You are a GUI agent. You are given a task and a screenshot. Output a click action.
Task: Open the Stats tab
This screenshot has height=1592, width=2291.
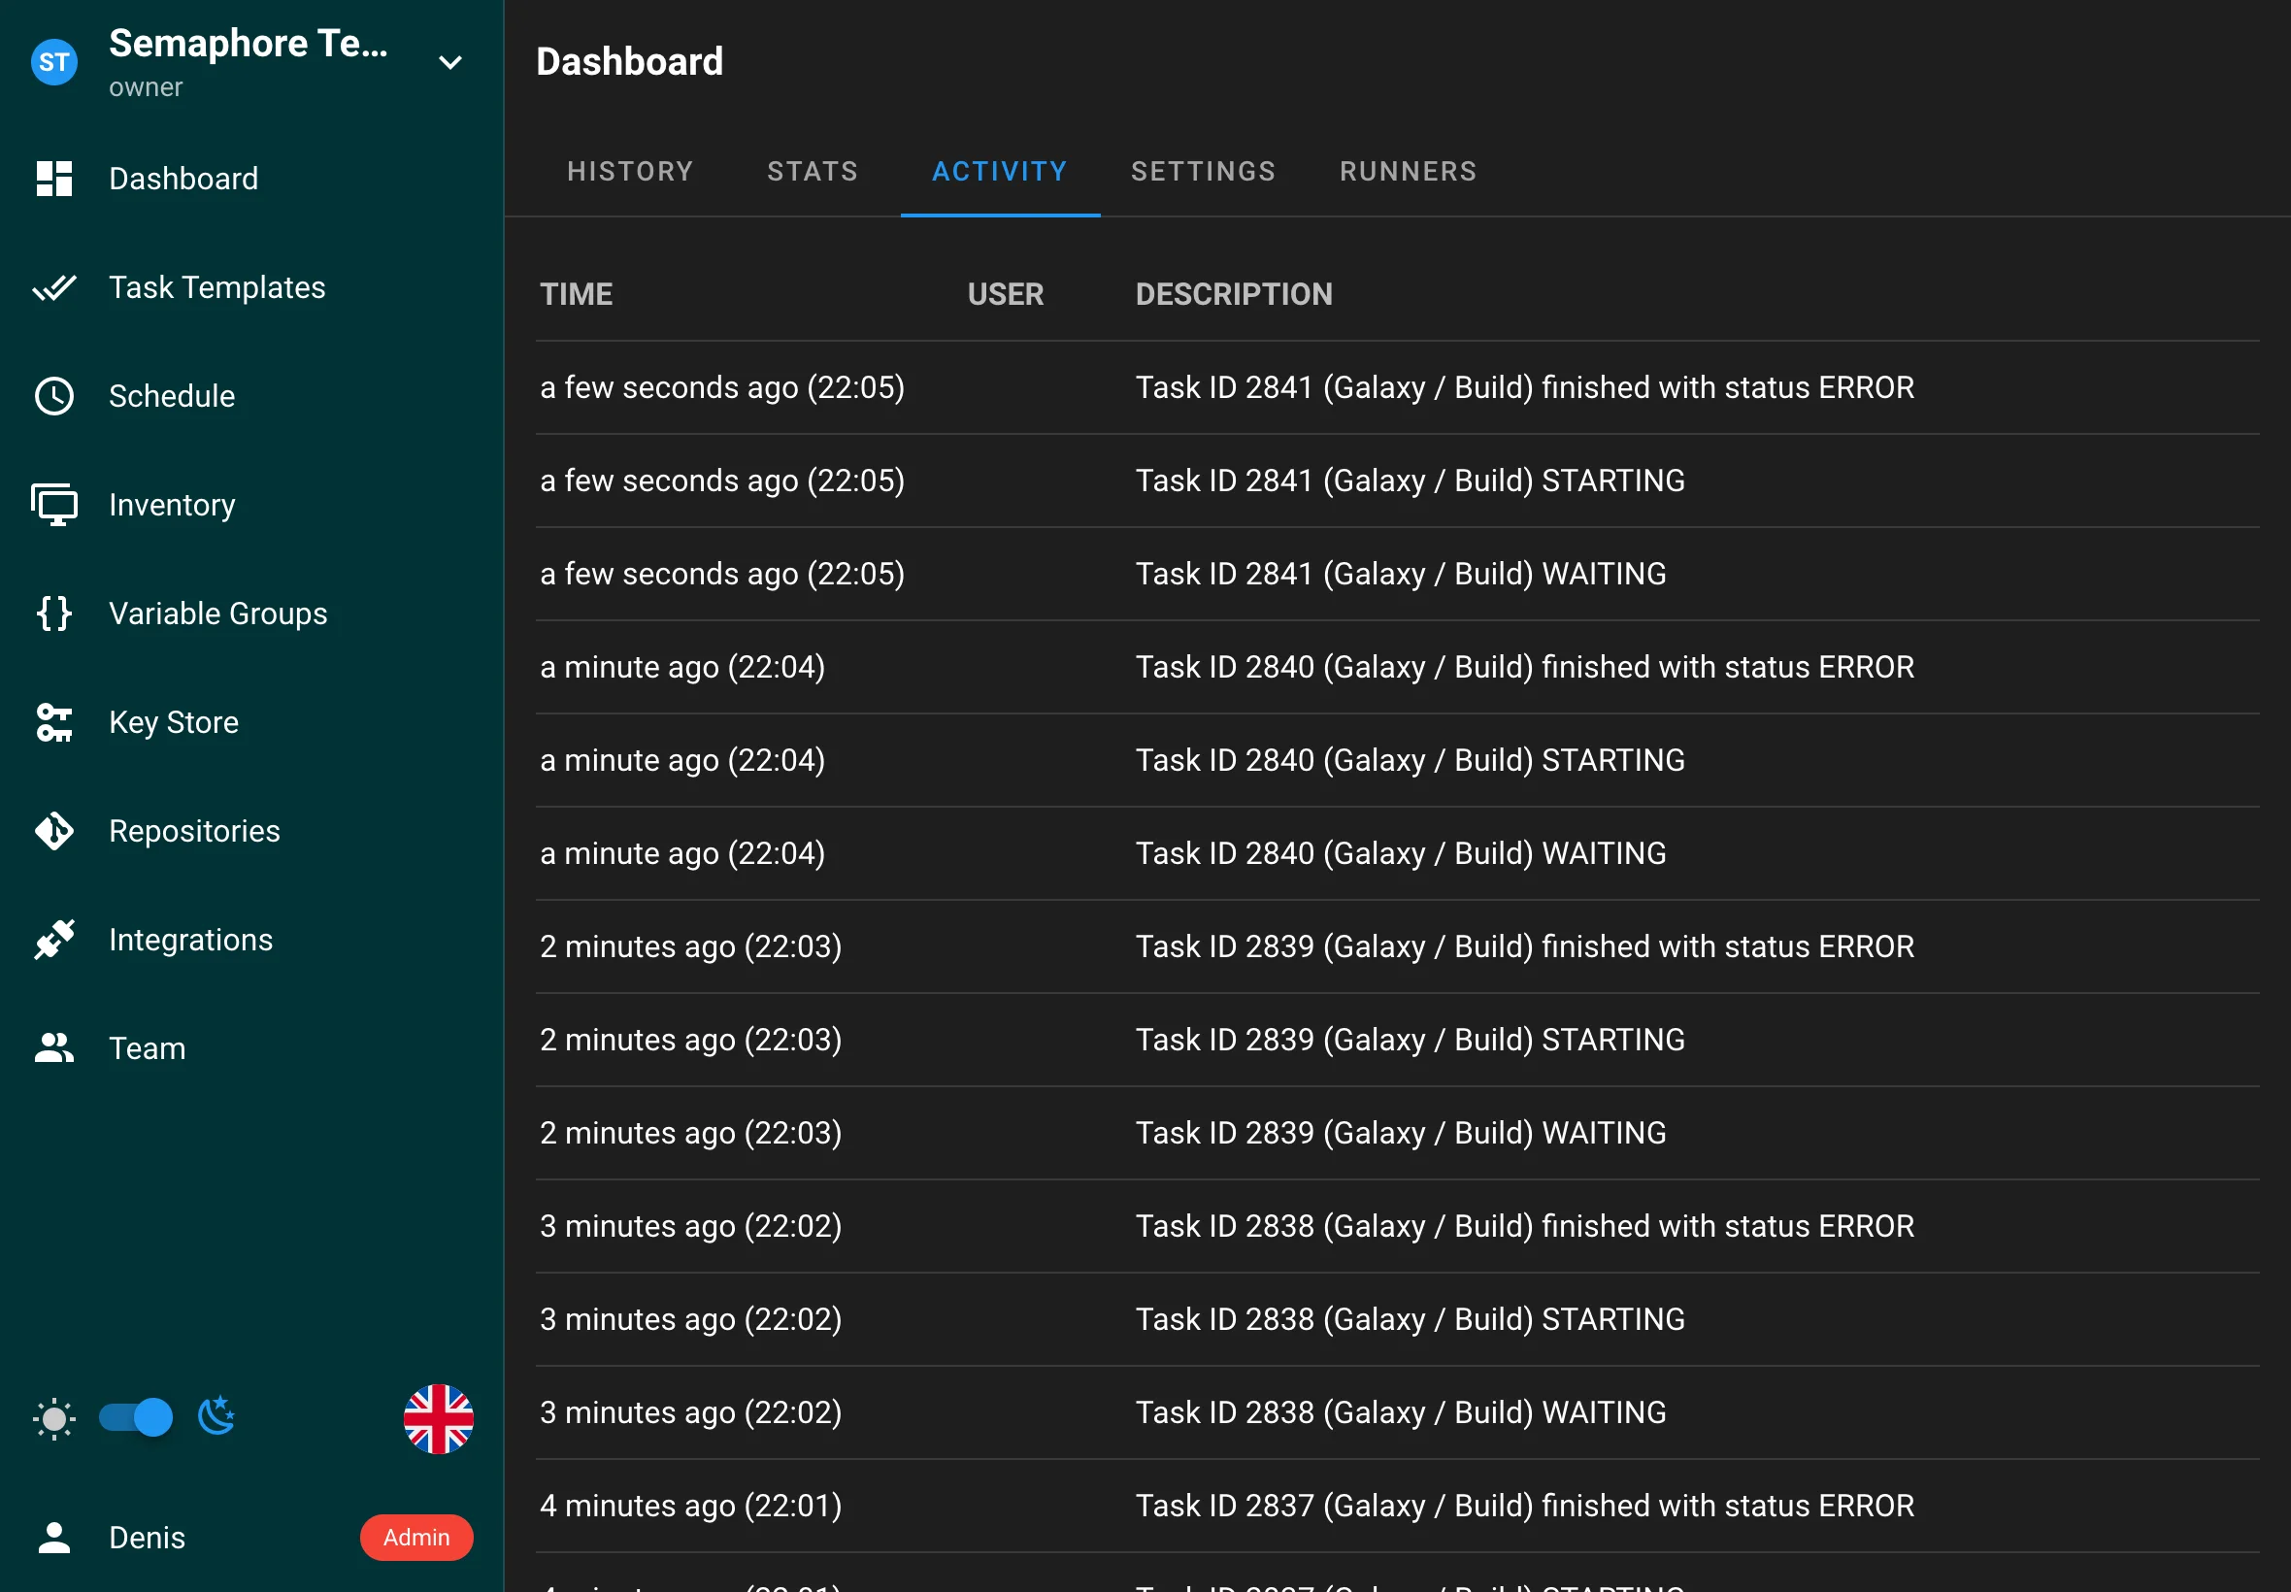click(x=812, y=172)
